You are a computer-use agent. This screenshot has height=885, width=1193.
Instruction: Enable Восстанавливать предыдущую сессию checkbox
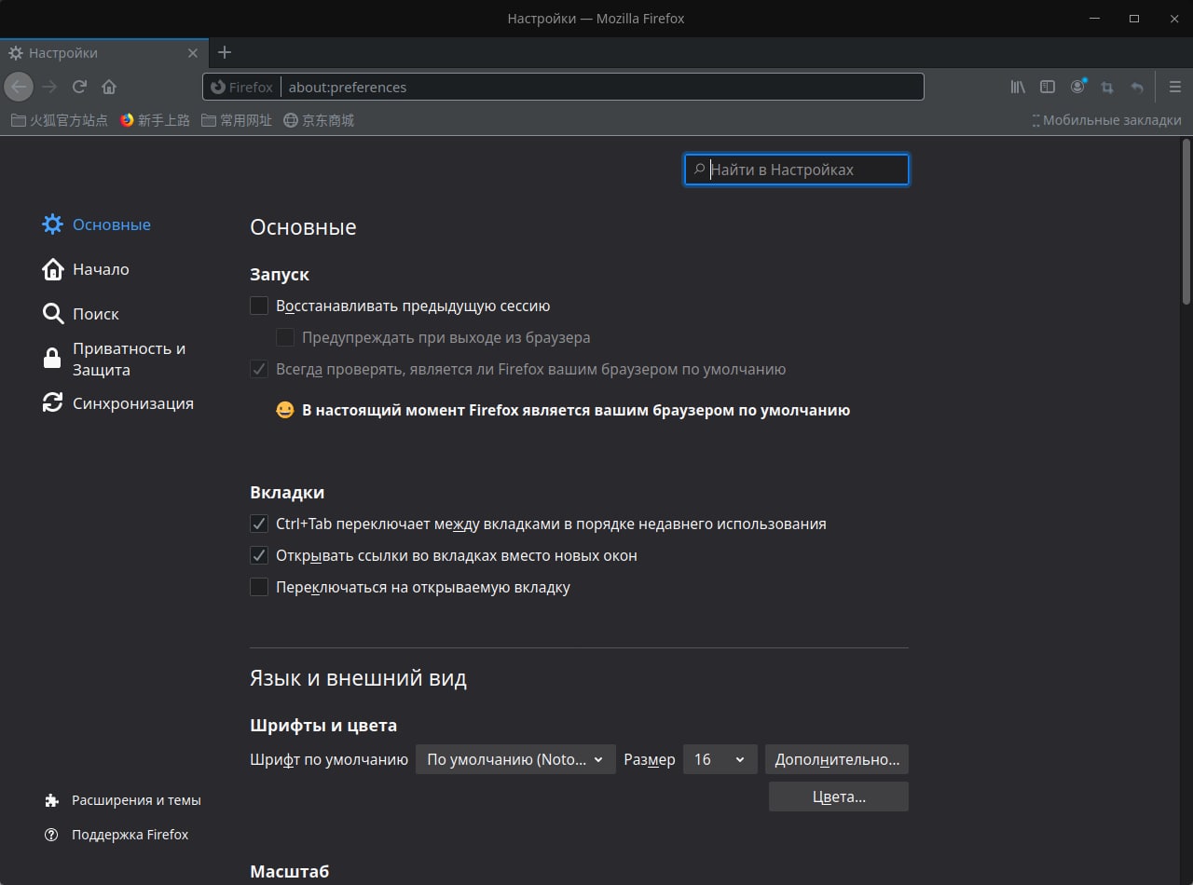pos(259,306)
